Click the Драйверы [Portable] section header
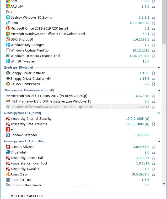Screen dimensions: 167x199 [18, 67]
